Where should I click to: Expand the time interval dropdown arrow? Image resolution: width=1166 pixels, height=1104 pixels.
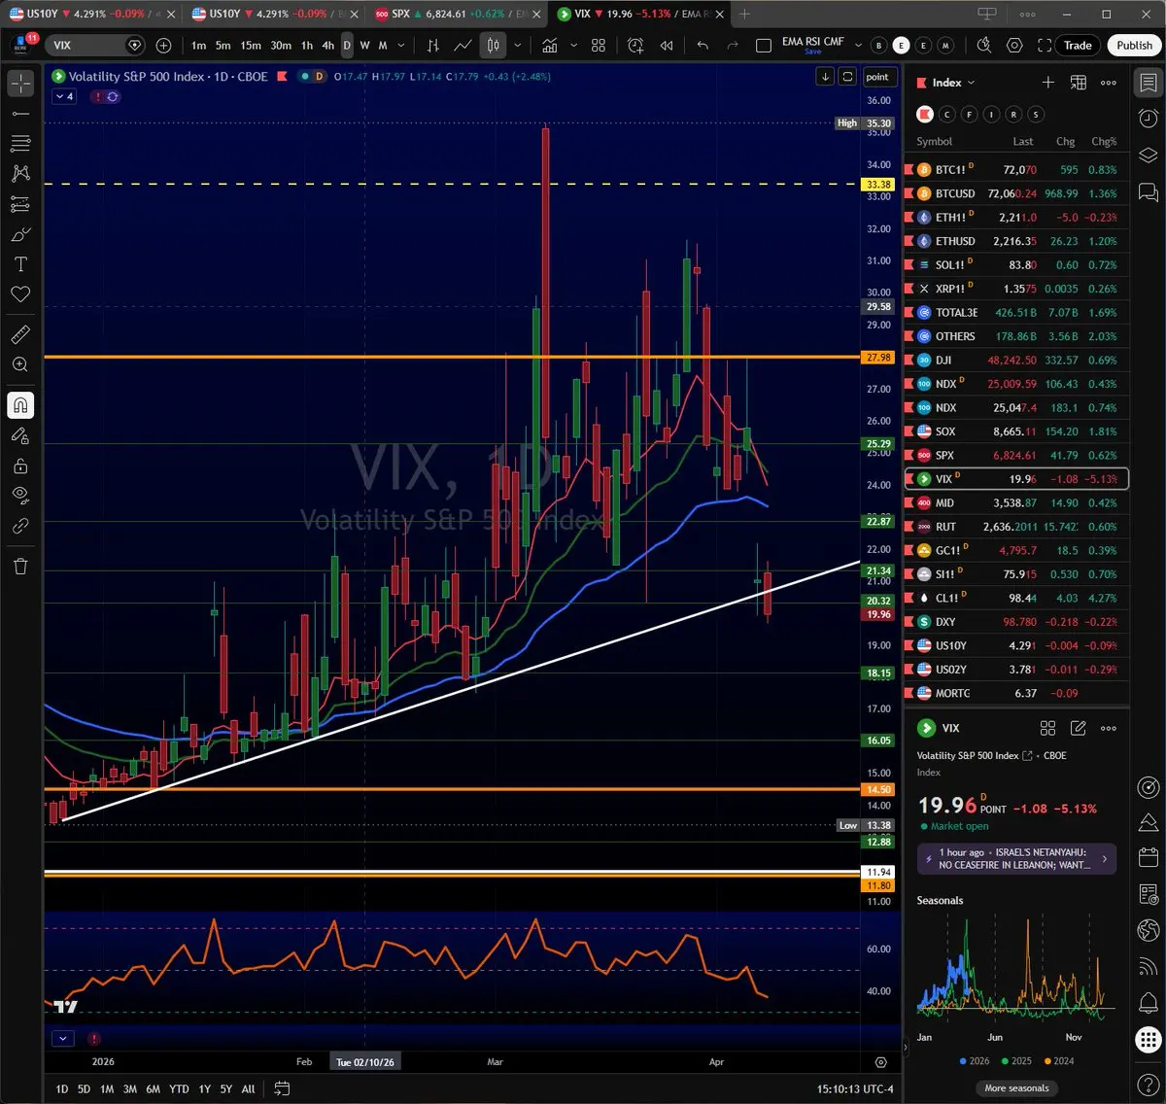click(x=401, y=45)
